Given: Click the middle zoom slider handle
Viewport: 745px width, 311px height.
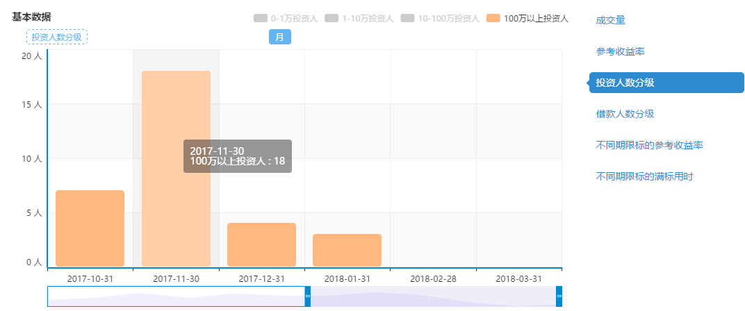Looking at the screenshot, I should [308, 296].
